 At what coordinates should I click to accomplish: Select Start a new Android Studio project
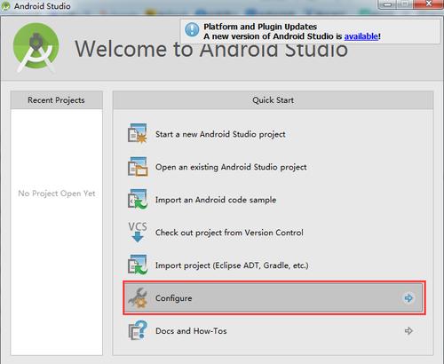(x=220, y=134)
